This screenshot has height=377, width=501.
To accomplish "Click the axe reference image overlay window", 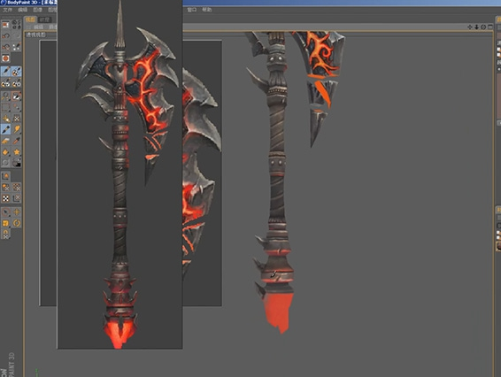I will [119, 174].
